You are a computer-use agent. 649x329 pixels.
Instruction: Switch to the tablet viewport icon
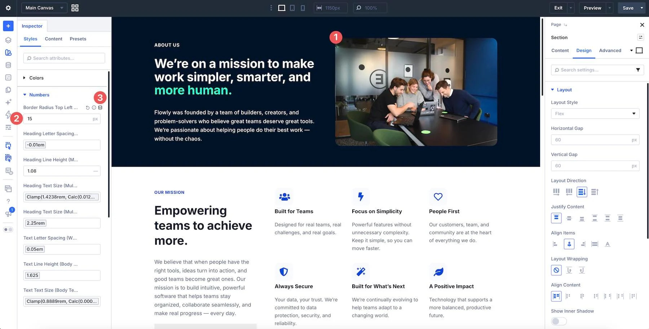click(x=292, y=8)
